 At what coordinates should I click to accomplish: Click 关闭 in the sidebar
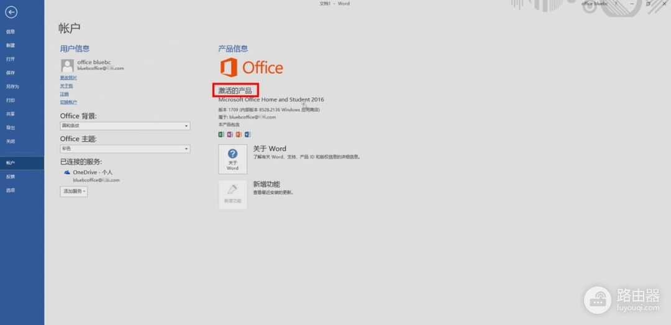tap(11, 141)
